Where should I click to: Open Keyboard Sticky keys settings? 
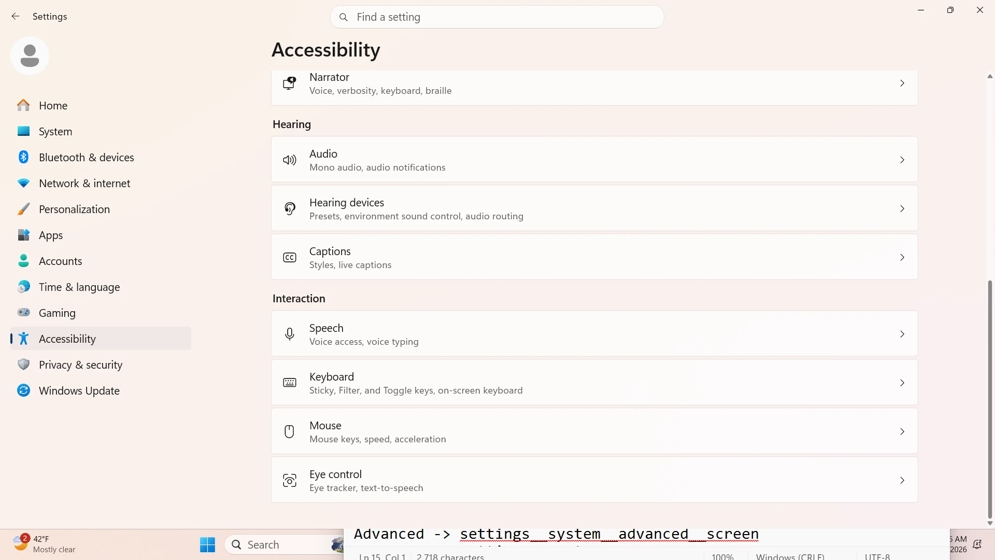click(x=594, y=383)
